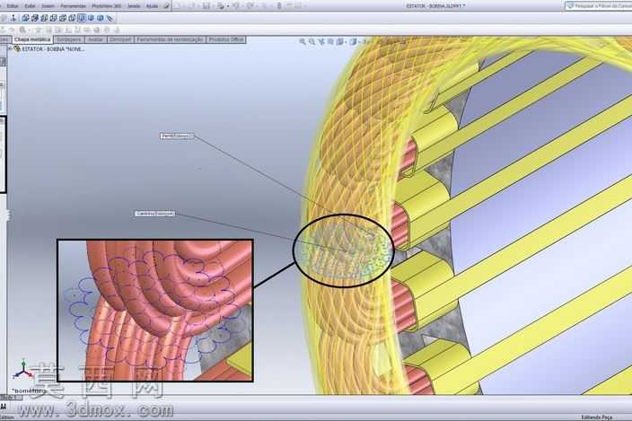632x421 pixels.
Task: Select the Caminho(Esboço) callout label
Action: coord(154,214)
